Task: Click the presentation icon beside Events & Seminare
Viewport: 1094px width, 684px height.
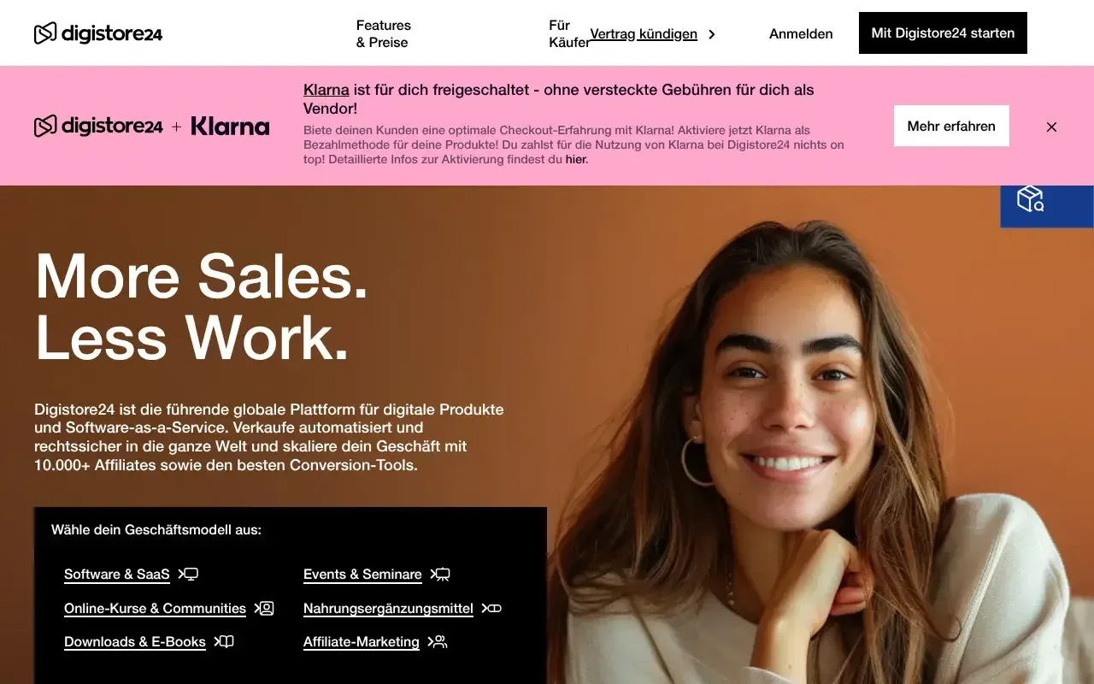Action: [440, 575]
